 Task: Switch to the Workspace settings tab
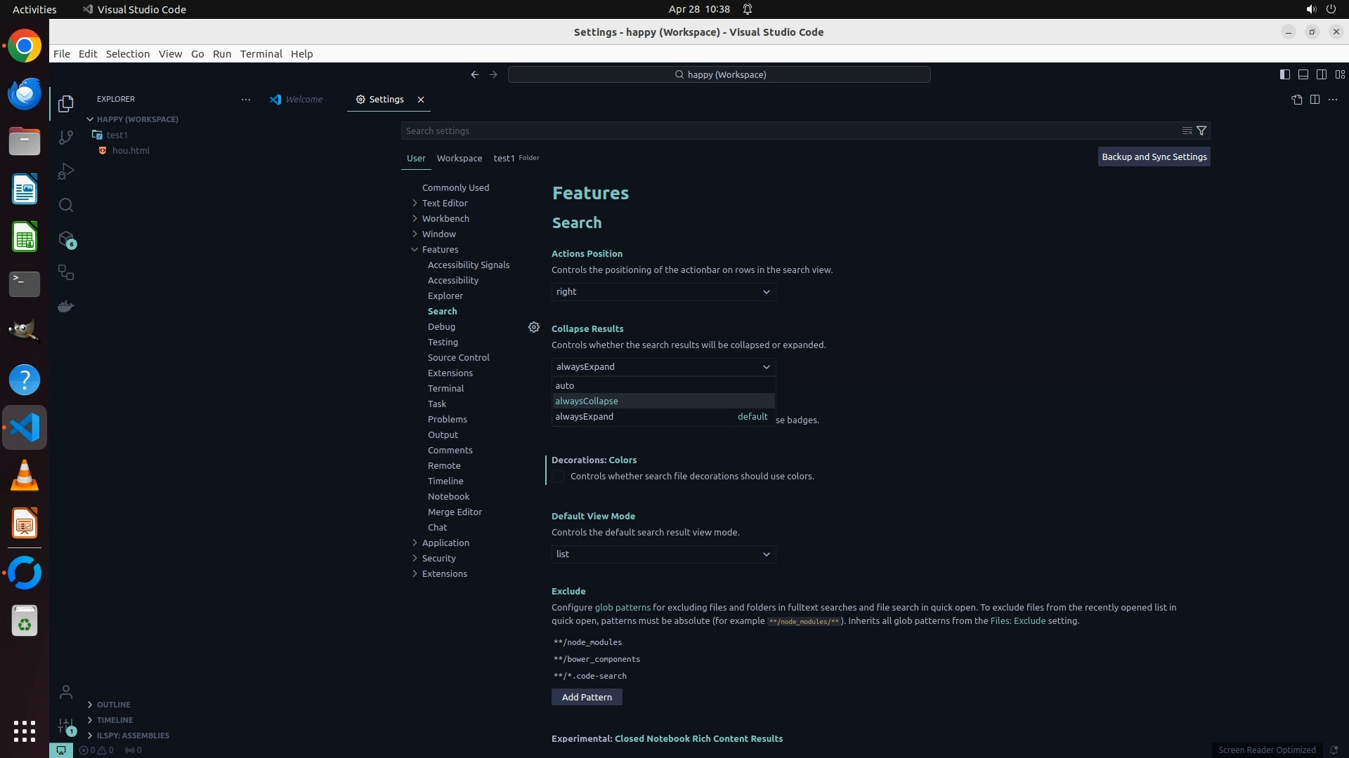tap(459, 158)
